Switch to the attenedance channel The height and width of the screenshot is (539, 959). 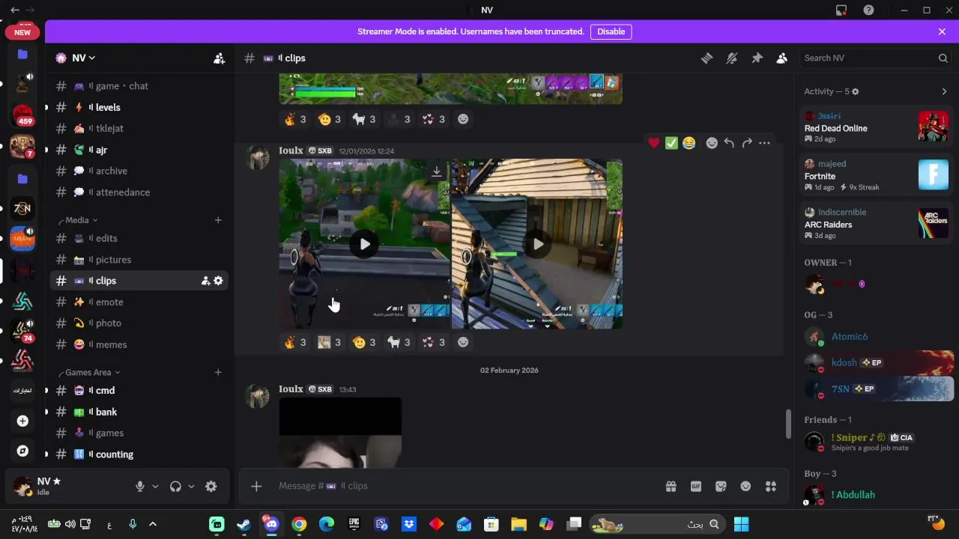(139, 192)
